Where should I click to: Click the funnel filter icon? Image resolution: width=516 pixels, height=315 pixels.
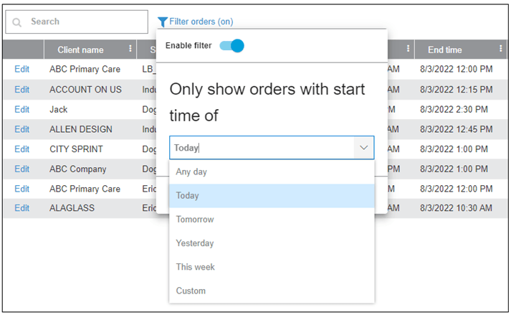click(163, 22)
